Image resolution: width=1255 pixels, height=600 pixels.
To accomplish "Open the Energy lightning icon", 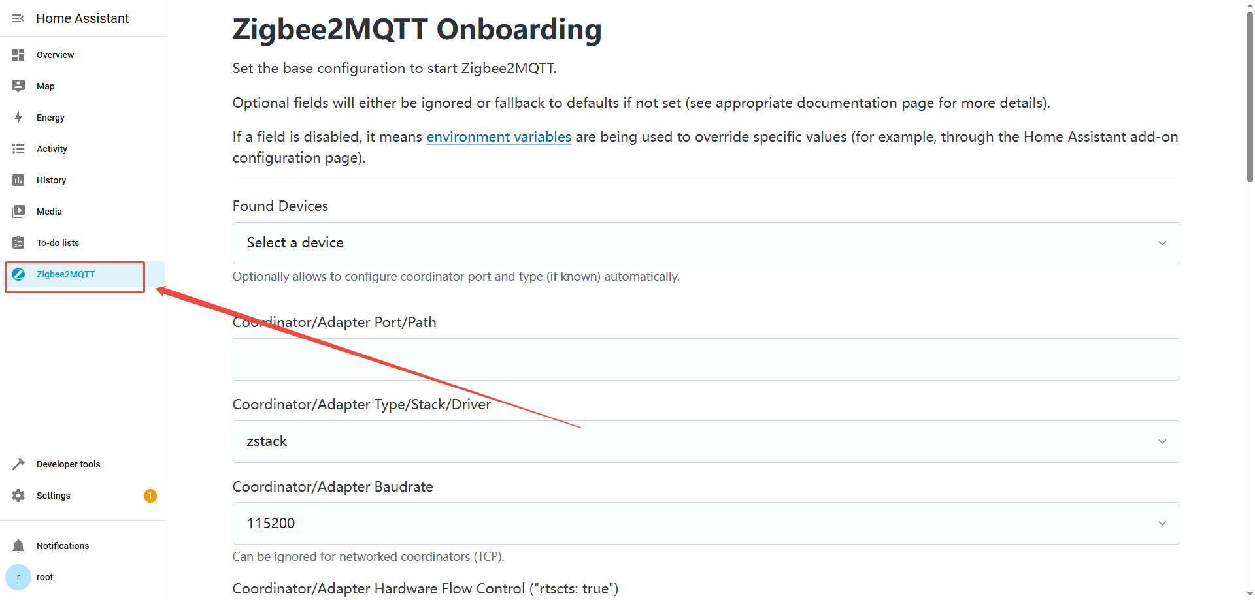I will (18, 118).
